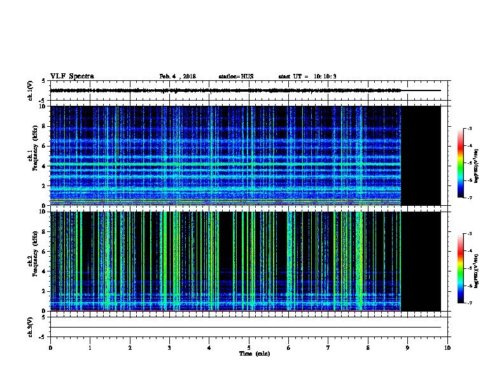The height and width of the screenshot is (390, 504).
Task: Click the ch.2 spectrogram burst near minute 8
Action: click(360, 261)
